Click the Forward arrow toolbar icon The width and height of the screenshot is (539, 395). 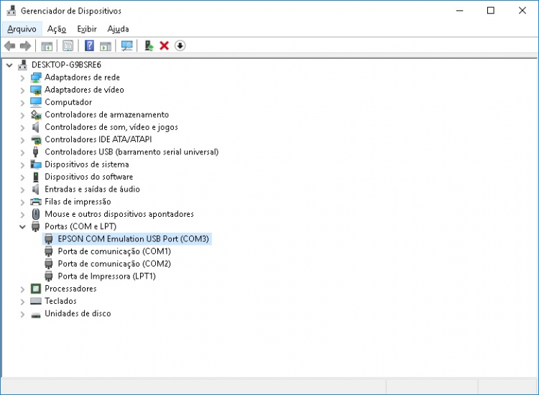click(x=25, y=46)
